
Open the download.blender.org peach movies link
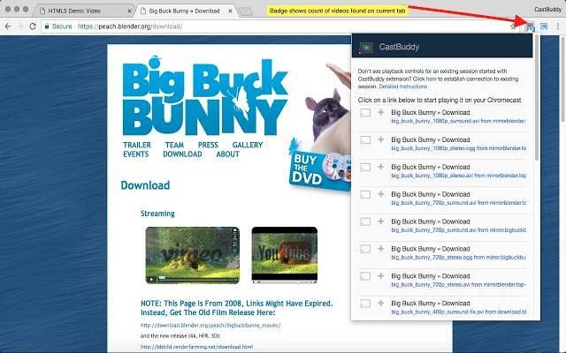click(210, 326)
